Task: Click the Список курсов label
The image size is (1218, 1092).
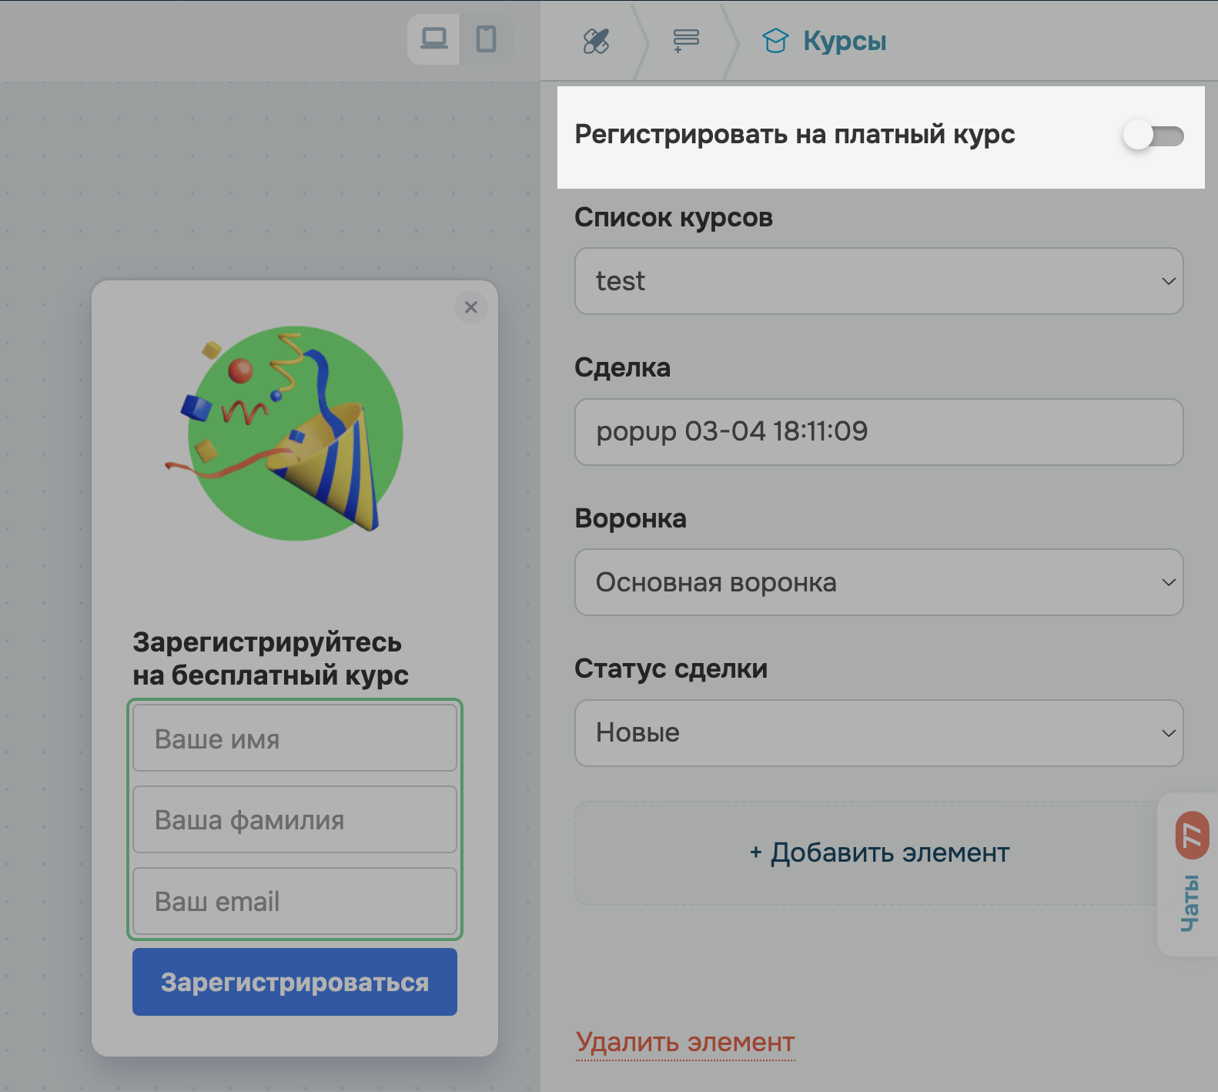Action: (674, 217)
